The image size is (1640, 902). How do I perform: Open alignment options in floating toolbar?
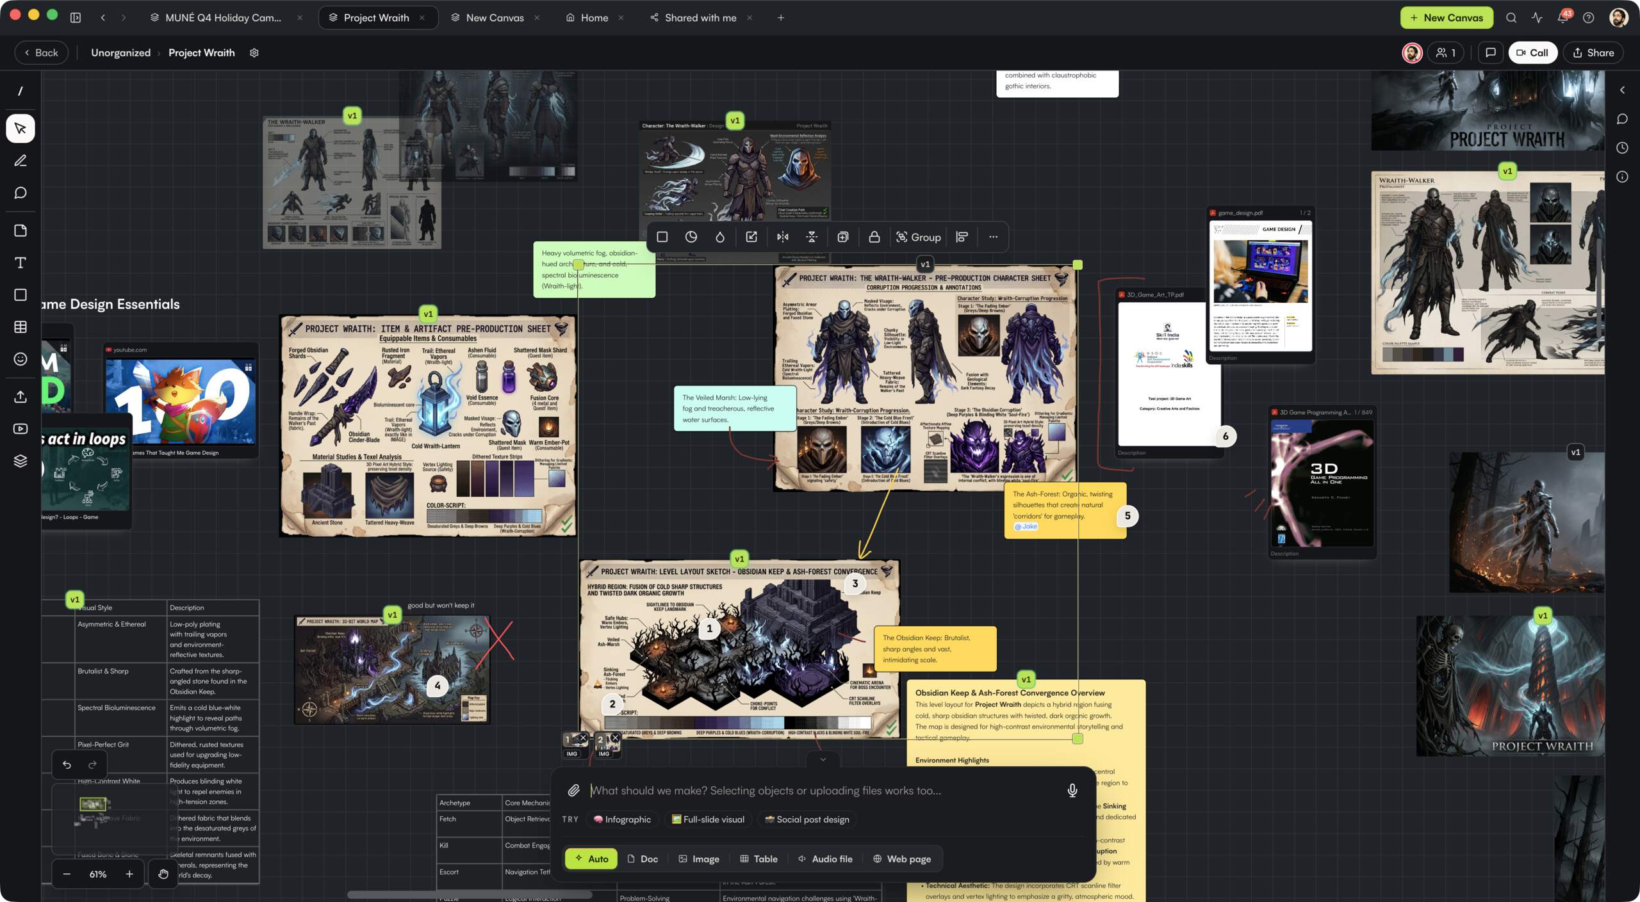(962, 237)
